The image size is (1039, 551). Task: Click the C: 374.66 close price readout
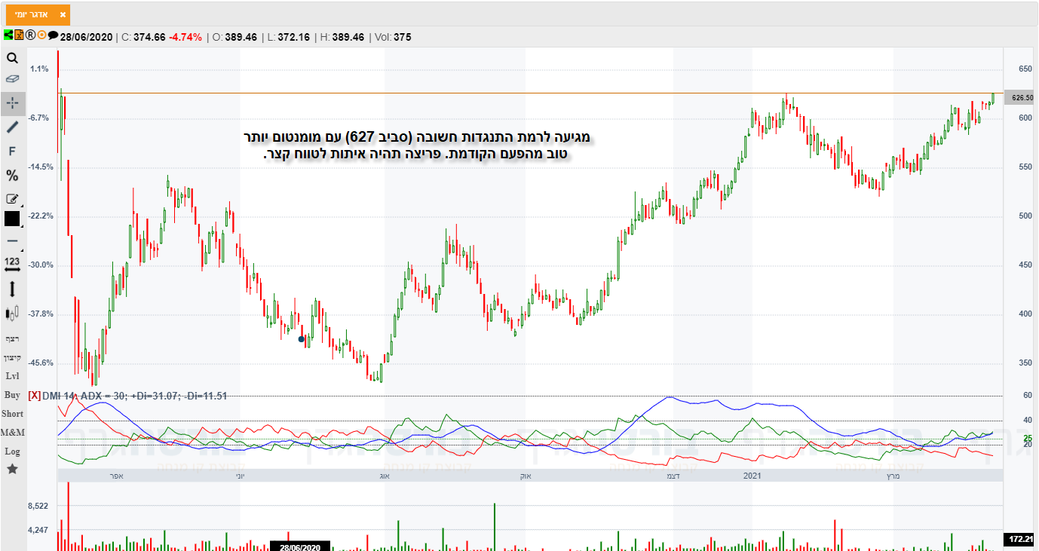[x=143, y=37]
